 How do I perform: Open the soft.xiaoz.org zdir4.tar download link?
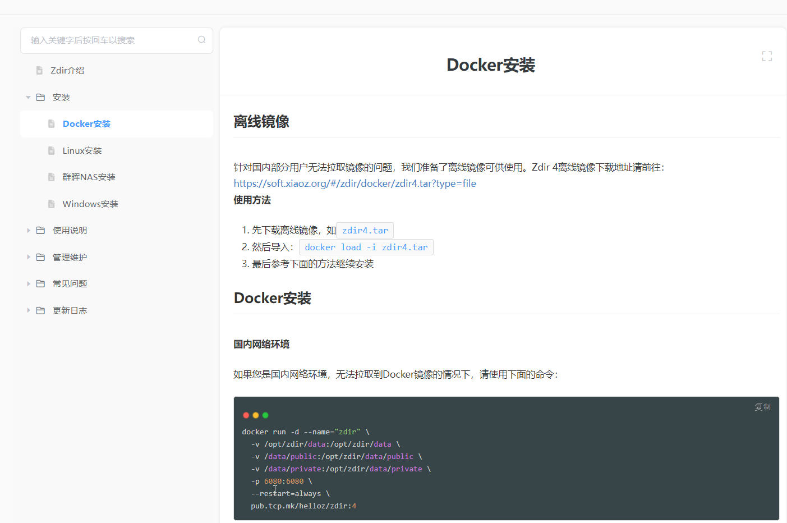pyautogui.click(x=355, y=183)
